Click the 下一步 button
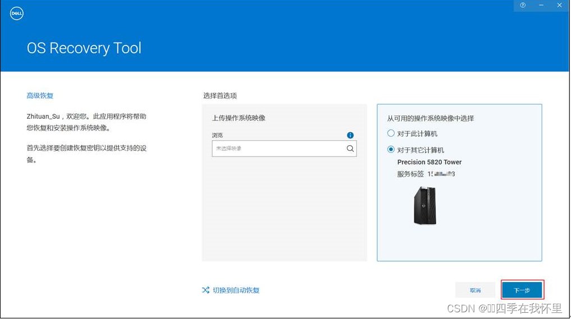Image resolution: width=571 pixels, height=319 pixels. [522, 290]
